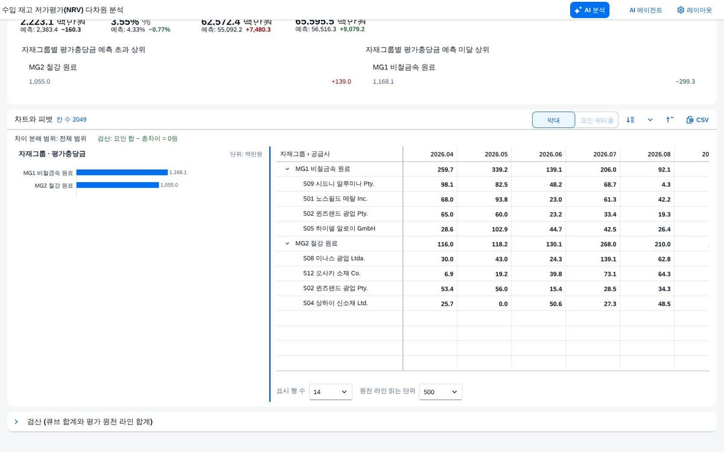Click the MG1 비철금속 원료 chart bar

tap(122, 172)
